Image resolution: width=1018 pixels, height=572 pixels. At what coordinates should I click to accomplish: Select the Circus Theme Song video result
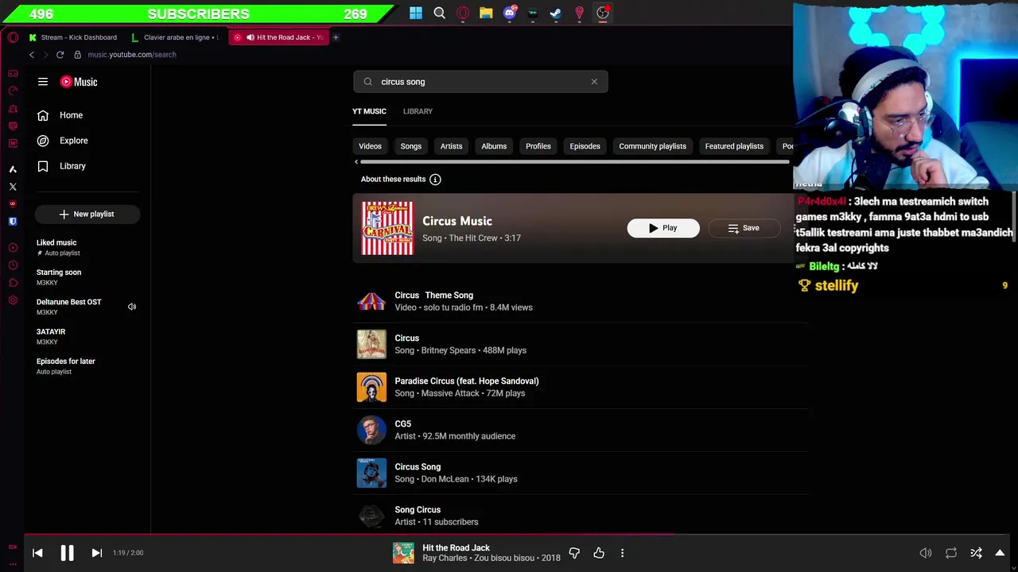[x=581, y=301]
